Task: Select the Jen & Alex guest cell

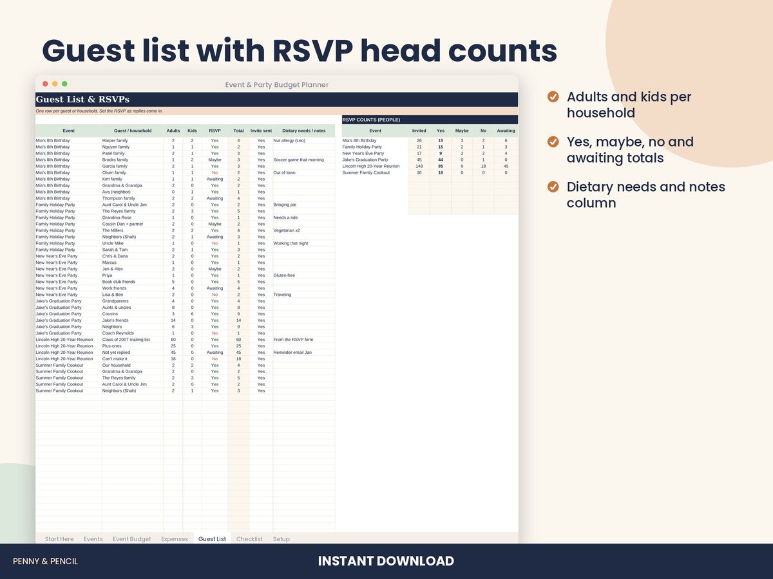Action: click(x=133, y=269)
